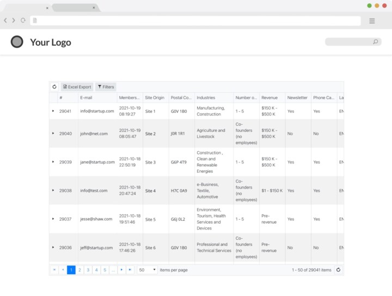This screenshot has width=392, height=296.
Task: Sort by the Members... column header
Action: point(130,98)
